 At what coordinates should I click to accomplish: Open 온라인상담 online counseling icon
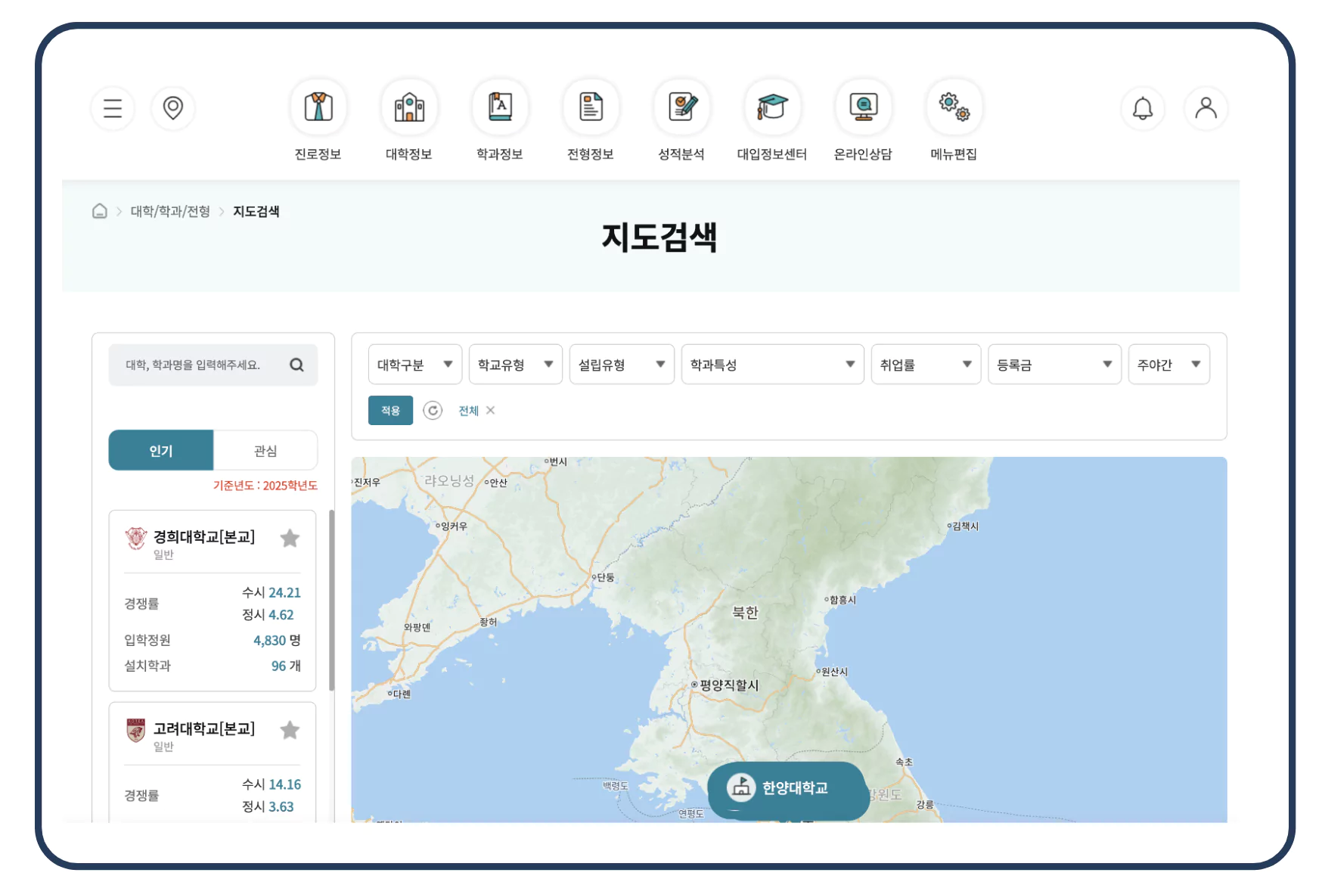[x=863, y=107]
